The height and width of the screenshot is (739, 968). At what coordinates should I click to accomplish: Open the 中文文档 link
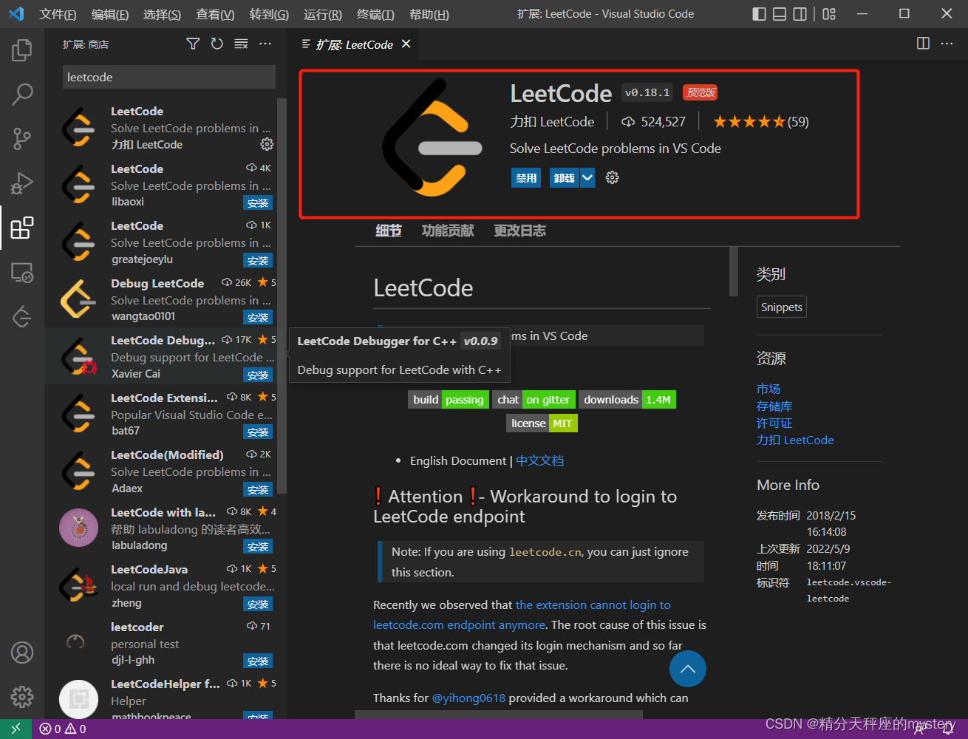click(539, 460)
